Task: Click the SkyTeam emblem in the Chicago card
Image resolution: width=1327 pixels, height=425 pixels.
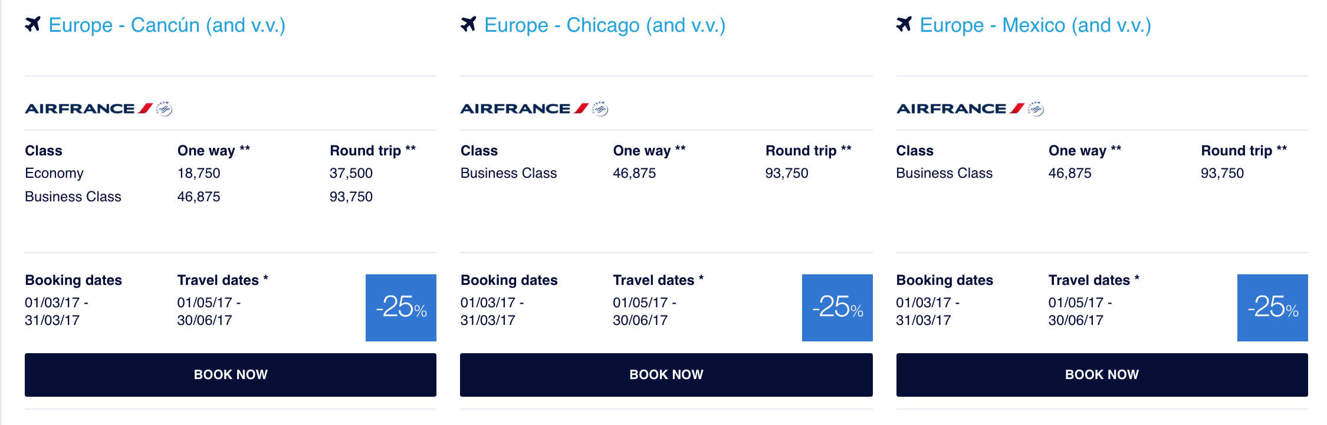Action: pyautogui.click(x=600, y=109)
